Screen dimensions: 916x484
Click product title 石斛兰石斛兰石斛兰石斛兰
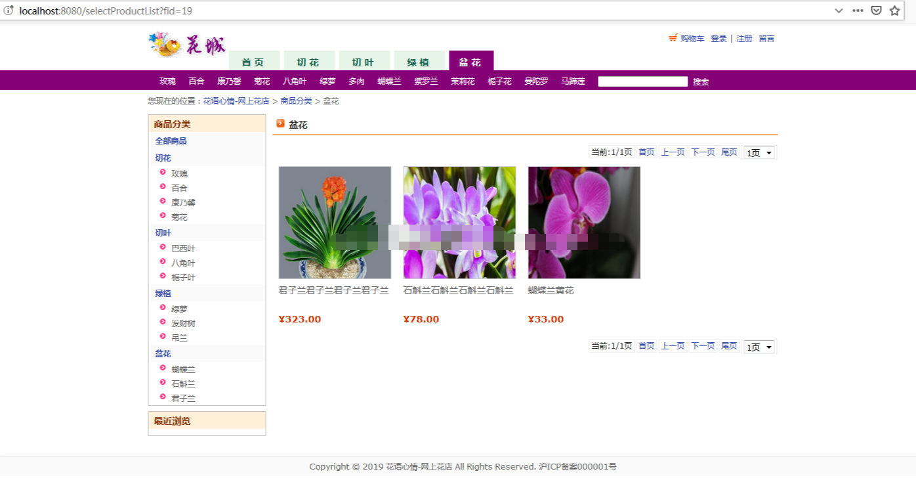pyautogui.click(x=459, y=291)
